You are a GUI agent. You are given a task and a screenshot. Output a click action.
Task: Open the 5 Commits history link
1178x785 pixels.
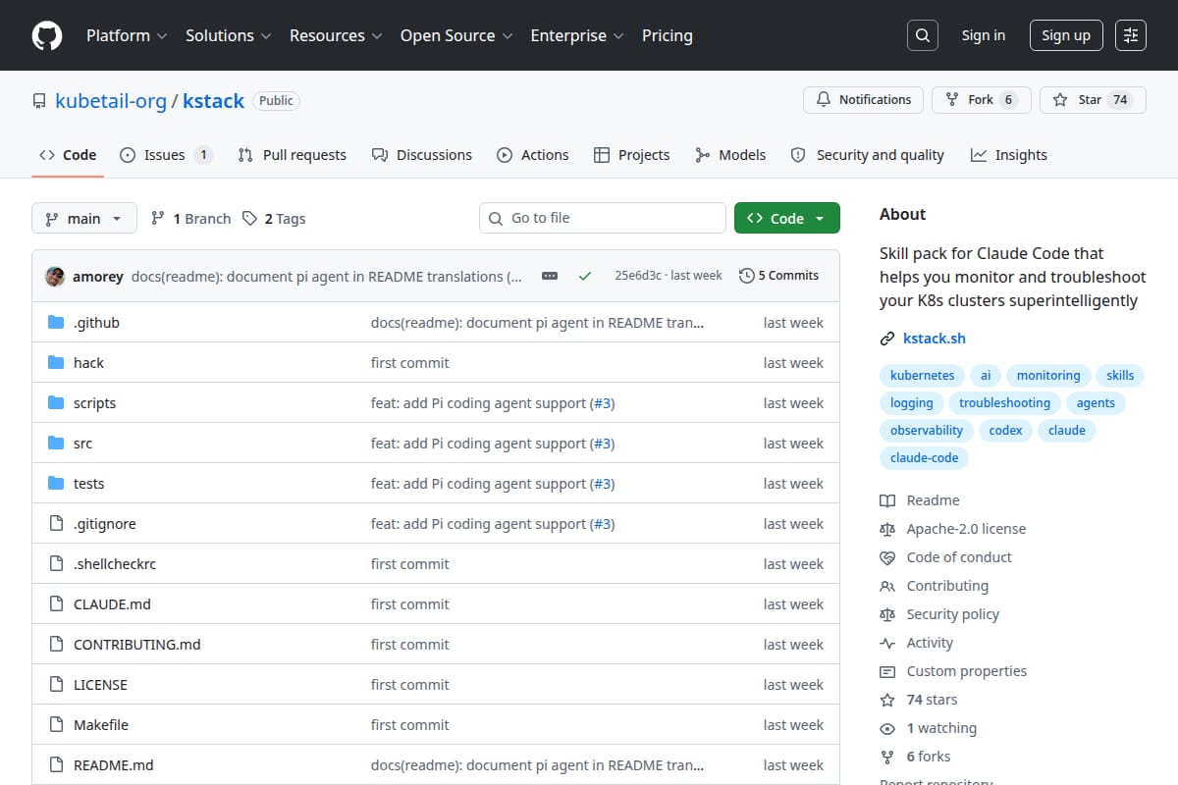(778, 276)
